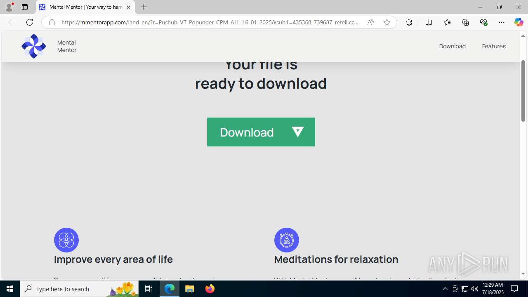Open Browser essentials heart icon
Screen dimensions: 528x297
483,22
